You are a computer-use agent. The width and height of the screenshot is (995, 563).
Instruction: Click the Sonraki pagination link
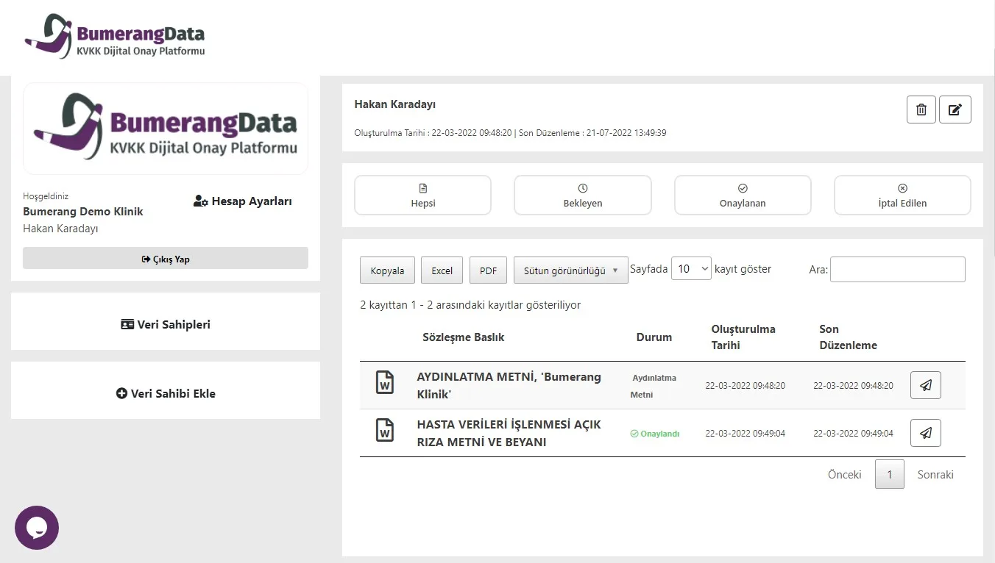tap(935, 475)
